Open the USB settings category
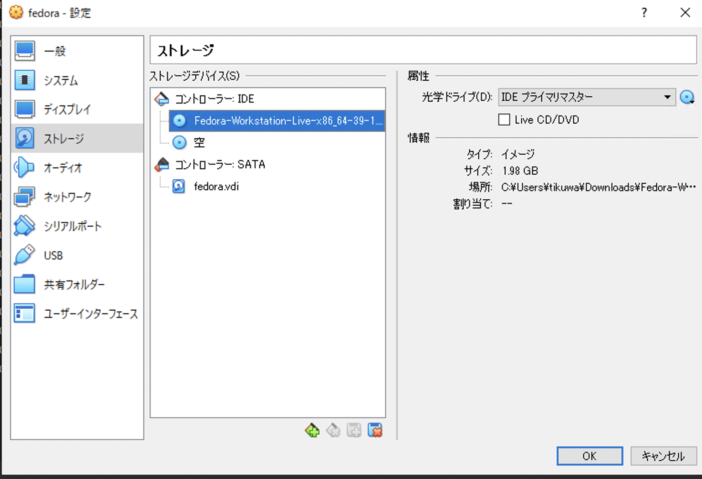Viewport: 702px width, 479px height. [77, 255]
